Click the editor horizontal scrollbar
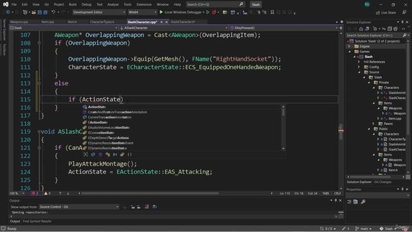Image resolution: width=412 pixels, height=232 pixels. click(150, 193)
